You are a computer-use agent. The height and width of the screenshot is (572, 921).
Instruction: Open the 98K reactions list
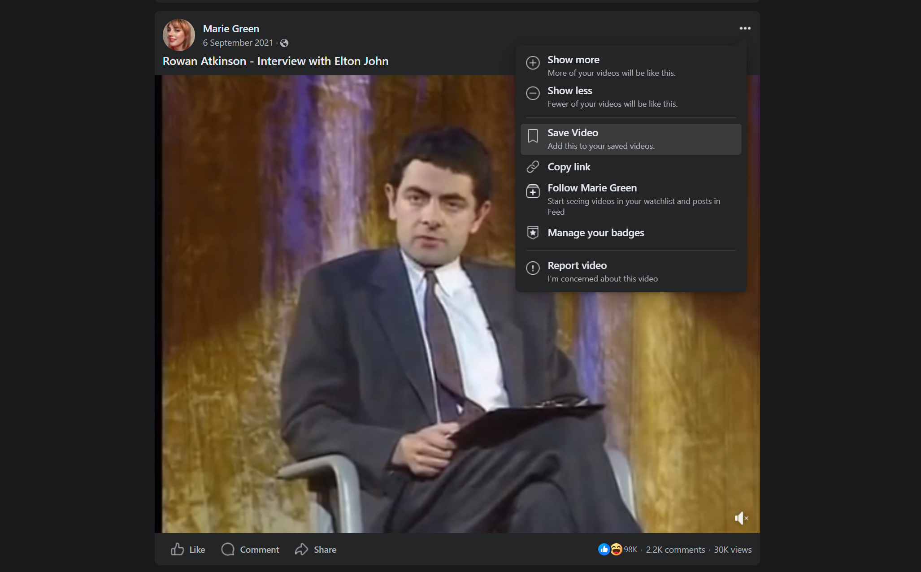(x=630, y=550)
